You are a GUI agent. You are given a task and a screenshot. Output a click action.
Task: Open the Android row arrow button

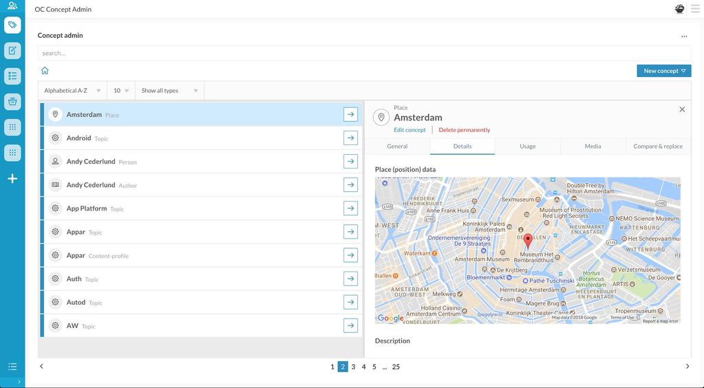(351, 138)
